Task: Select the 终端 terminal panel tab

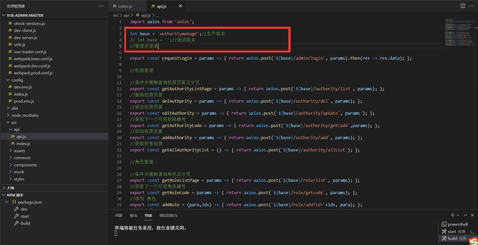Action: [x=148, y=215]
